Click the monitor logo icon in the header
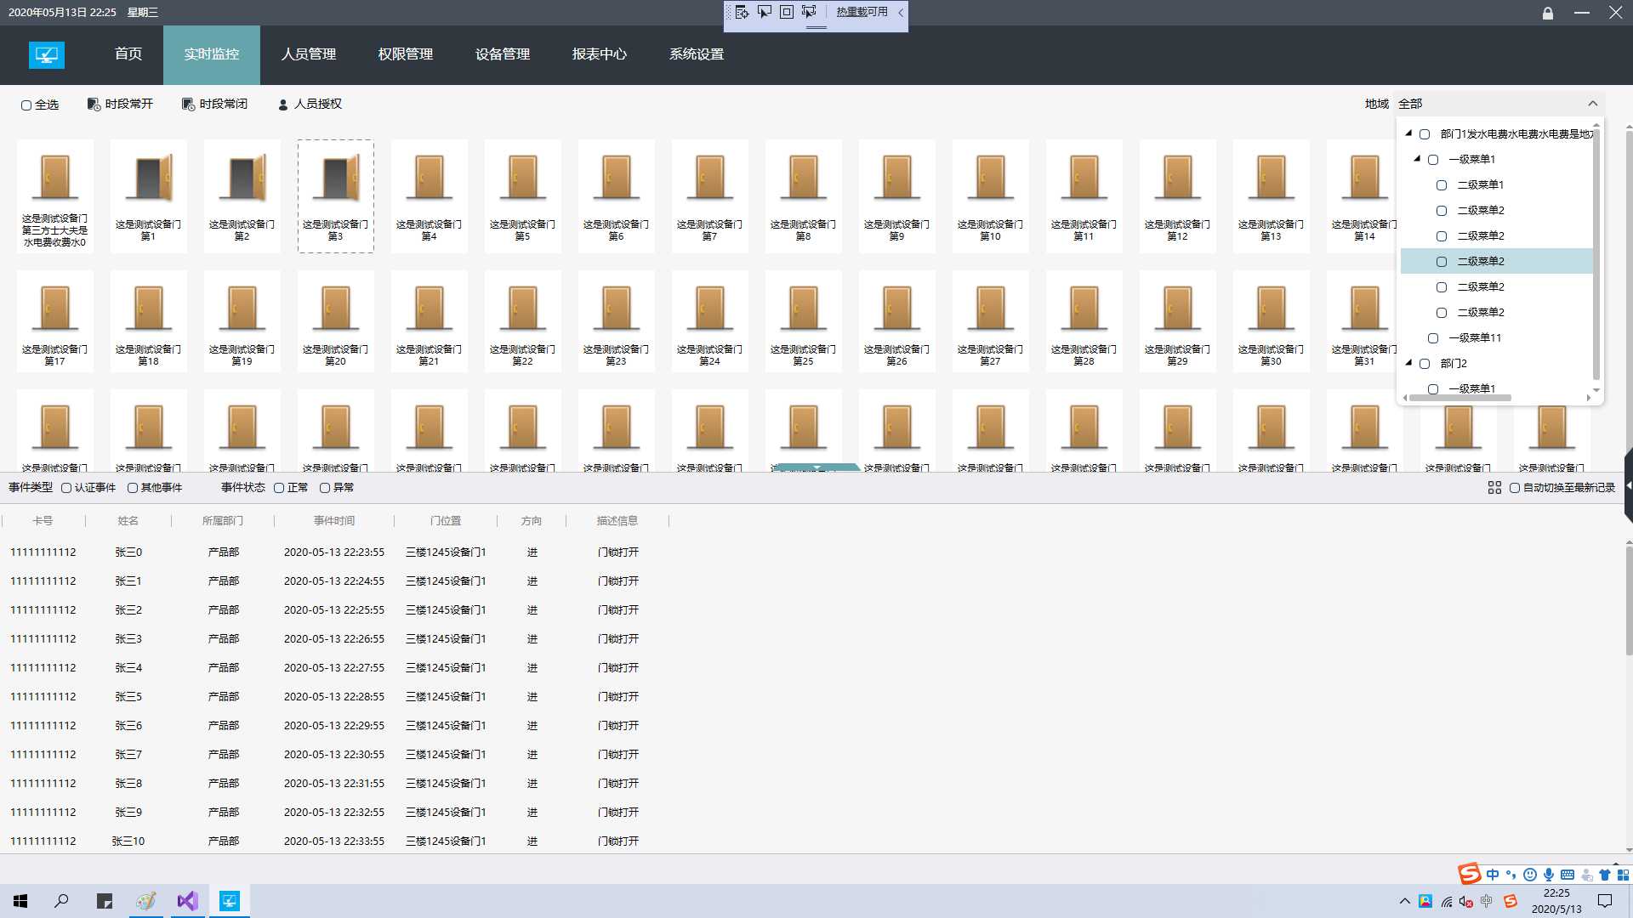Screen dimensions: 1633x918 [47, 55]
